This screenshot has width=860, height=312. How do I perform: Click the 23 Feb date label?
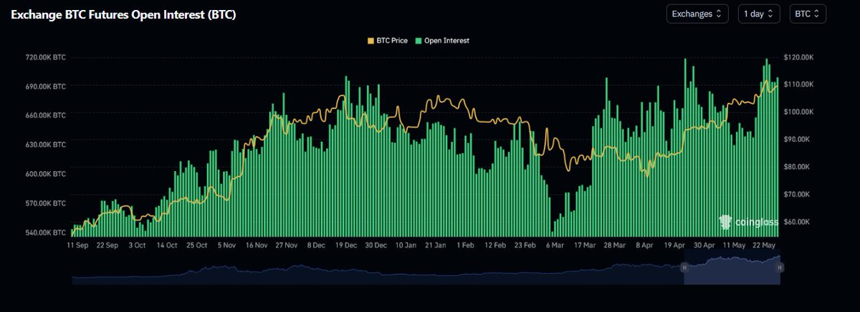point(525,245)
